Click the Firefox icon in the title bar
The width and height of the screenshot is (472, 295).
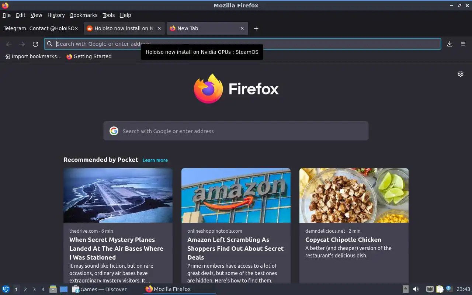coord(5,5)
